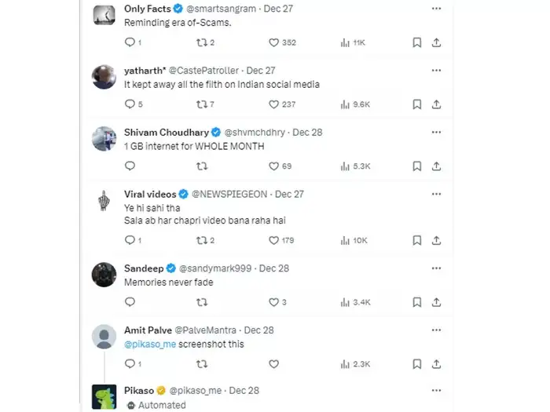Screen dimensions: 550x412
Task: Like Sandeep's Memories never fade tweet
Action: coord(274,302)
